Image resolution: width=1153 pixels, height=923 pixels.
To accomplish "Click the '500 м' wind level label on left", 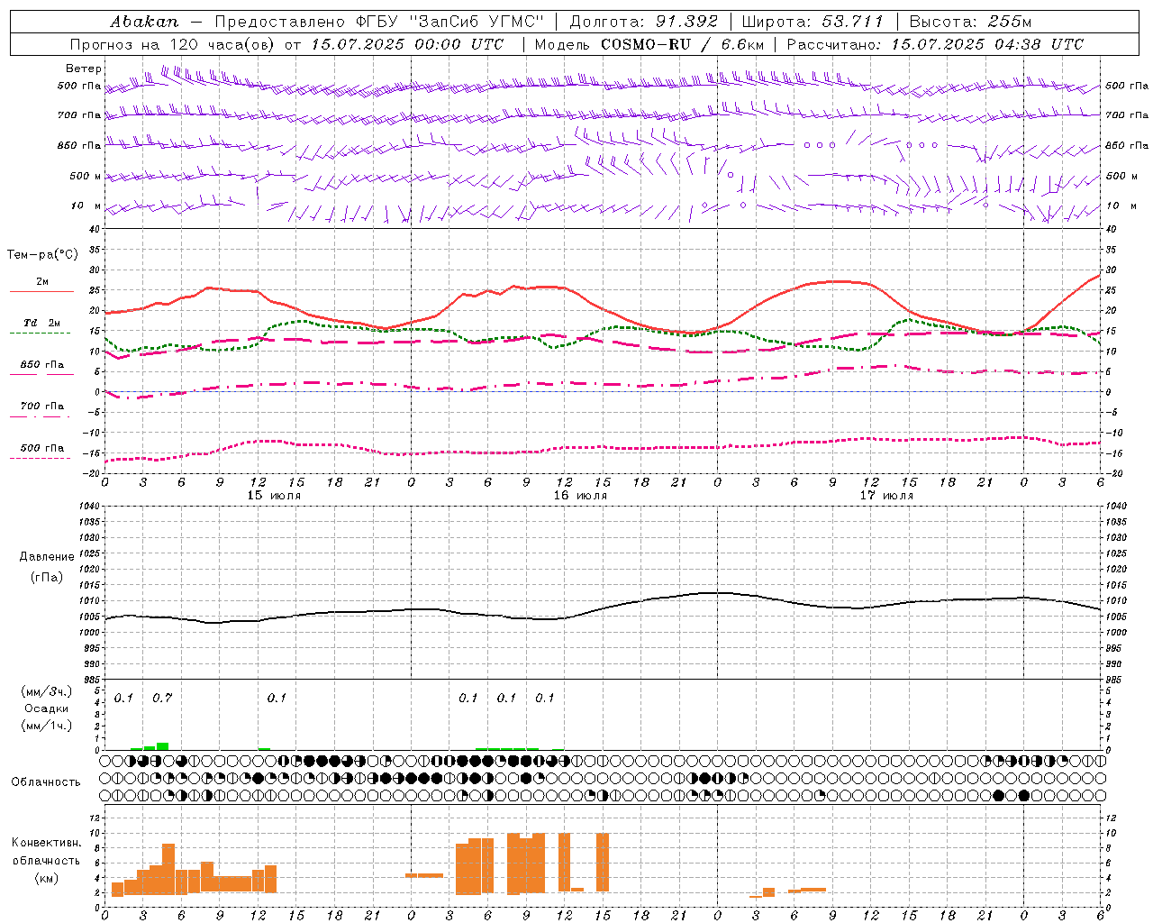I will coord(86,176).
